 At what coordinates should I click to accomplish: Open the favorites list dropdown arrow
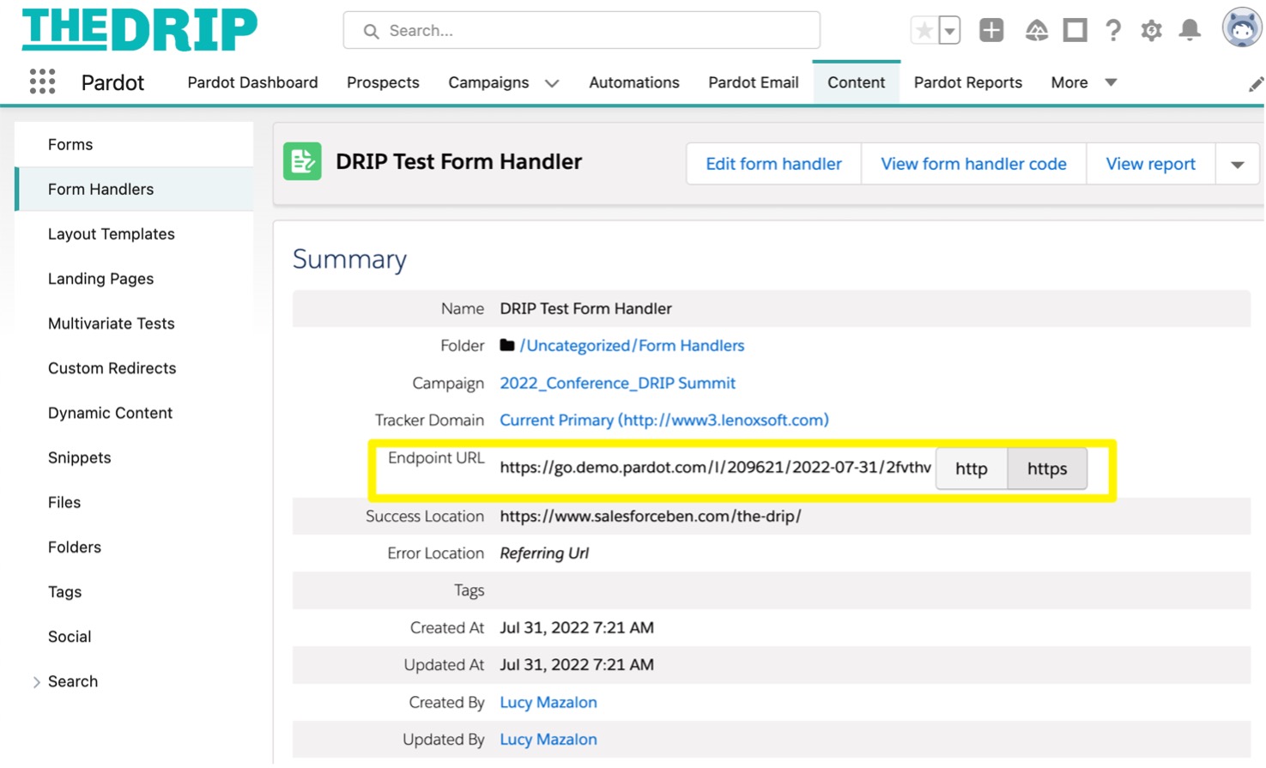point(949,31)
